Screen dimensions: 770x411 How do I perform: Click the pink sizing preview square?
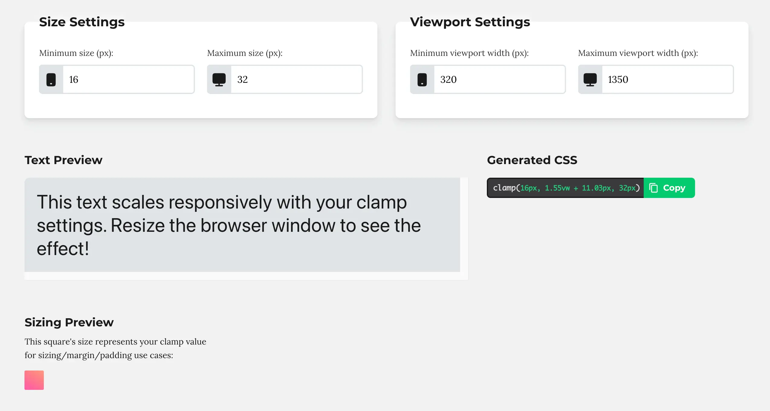point(34,380)
